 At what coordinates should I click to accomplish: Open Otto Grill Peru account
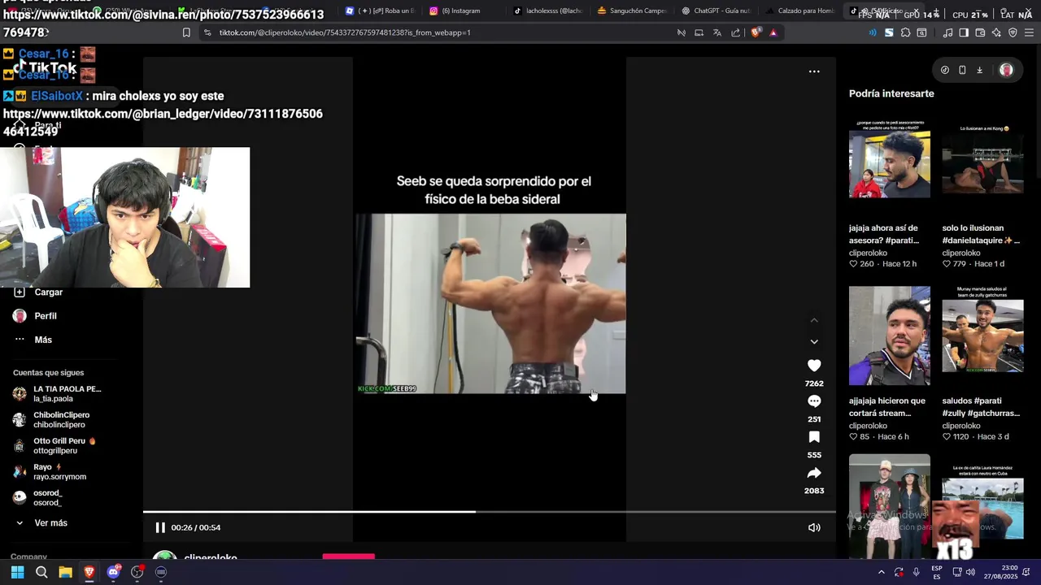click(x=54, y=446)
